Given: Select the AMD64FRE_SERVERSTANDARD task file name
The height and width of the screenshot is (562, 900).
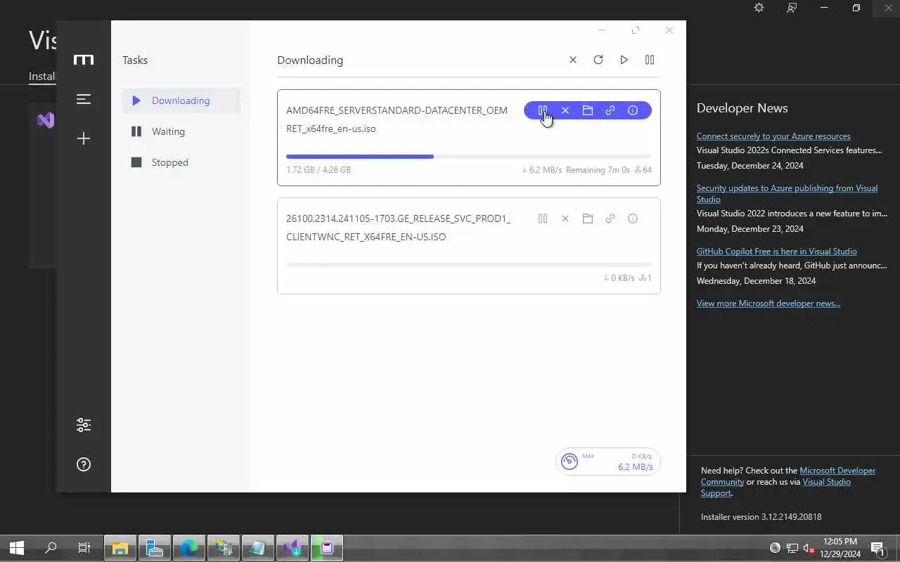Looking at the screenshot, I should (397, 119).
